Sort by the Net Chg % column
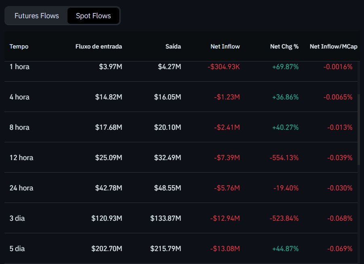This screenshot has height=264, width=364. [x=284, y=46]
